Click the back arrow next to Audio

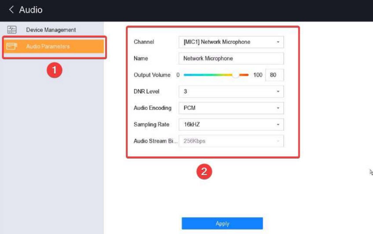click(x=11, y=10)
